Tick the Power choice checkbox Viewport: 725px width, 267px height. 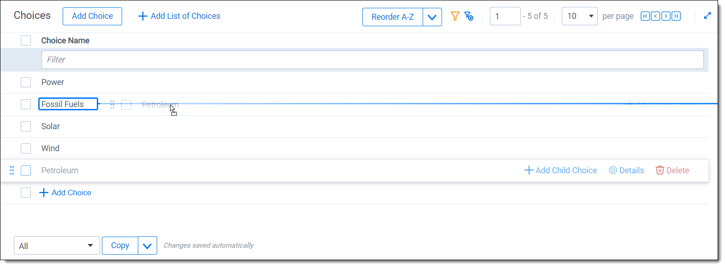(26, 82)
